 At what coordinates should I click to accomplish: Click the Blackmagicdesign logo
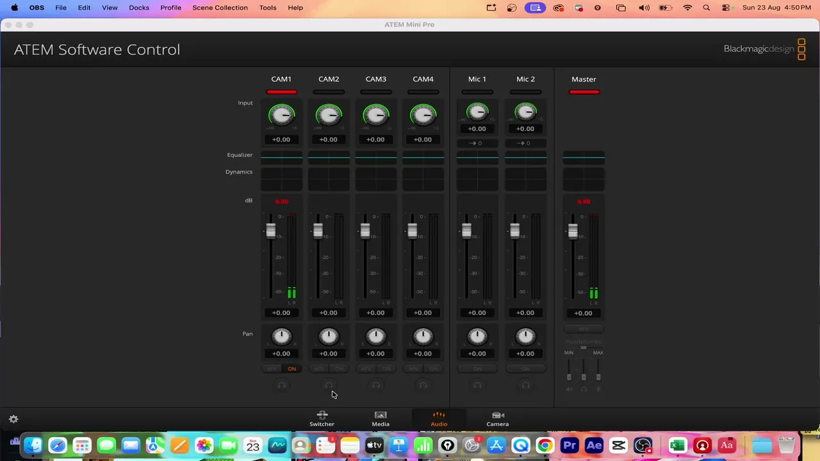pyautogui.click(x=764, y=49)
